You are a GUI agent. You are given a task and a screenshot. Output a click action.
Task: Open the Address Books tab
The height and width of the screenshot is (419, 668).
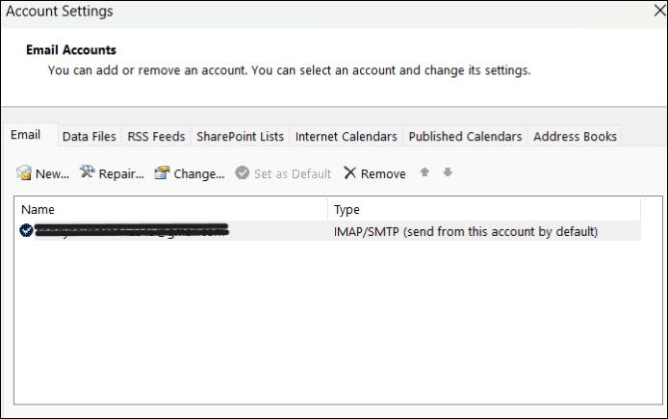(x=575, y=137)
